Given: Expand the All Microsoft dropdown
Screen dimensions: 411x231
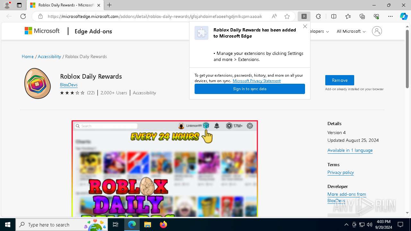Looking at the screenshot, I should 351,31.
